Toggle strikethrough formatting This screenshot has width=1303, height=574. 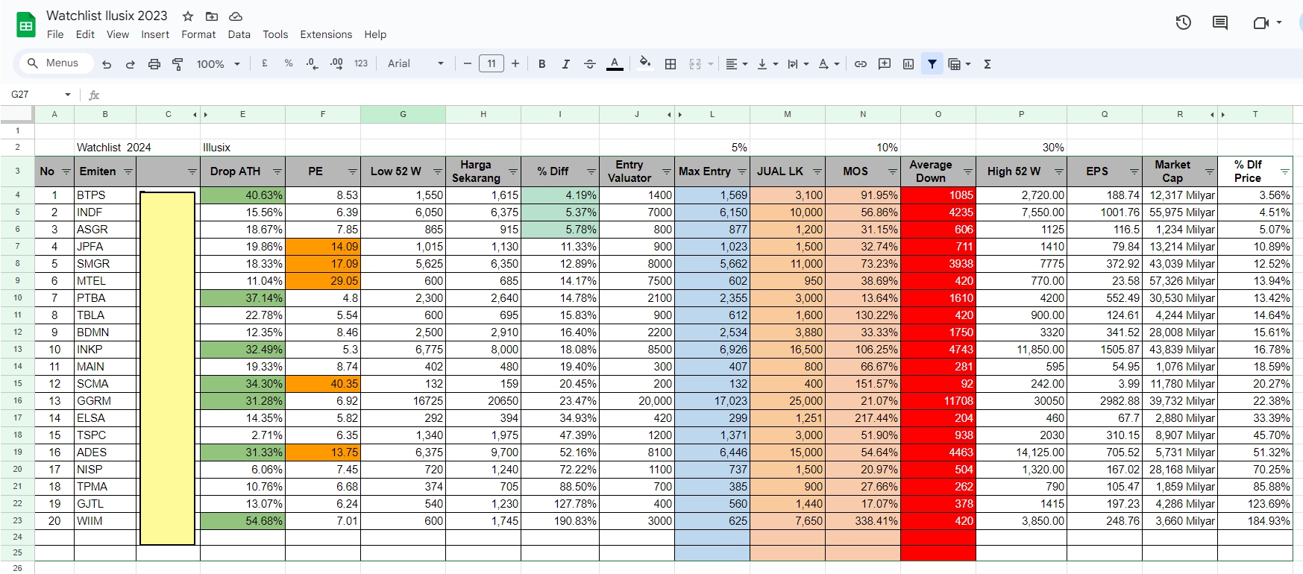pos(590,64)
